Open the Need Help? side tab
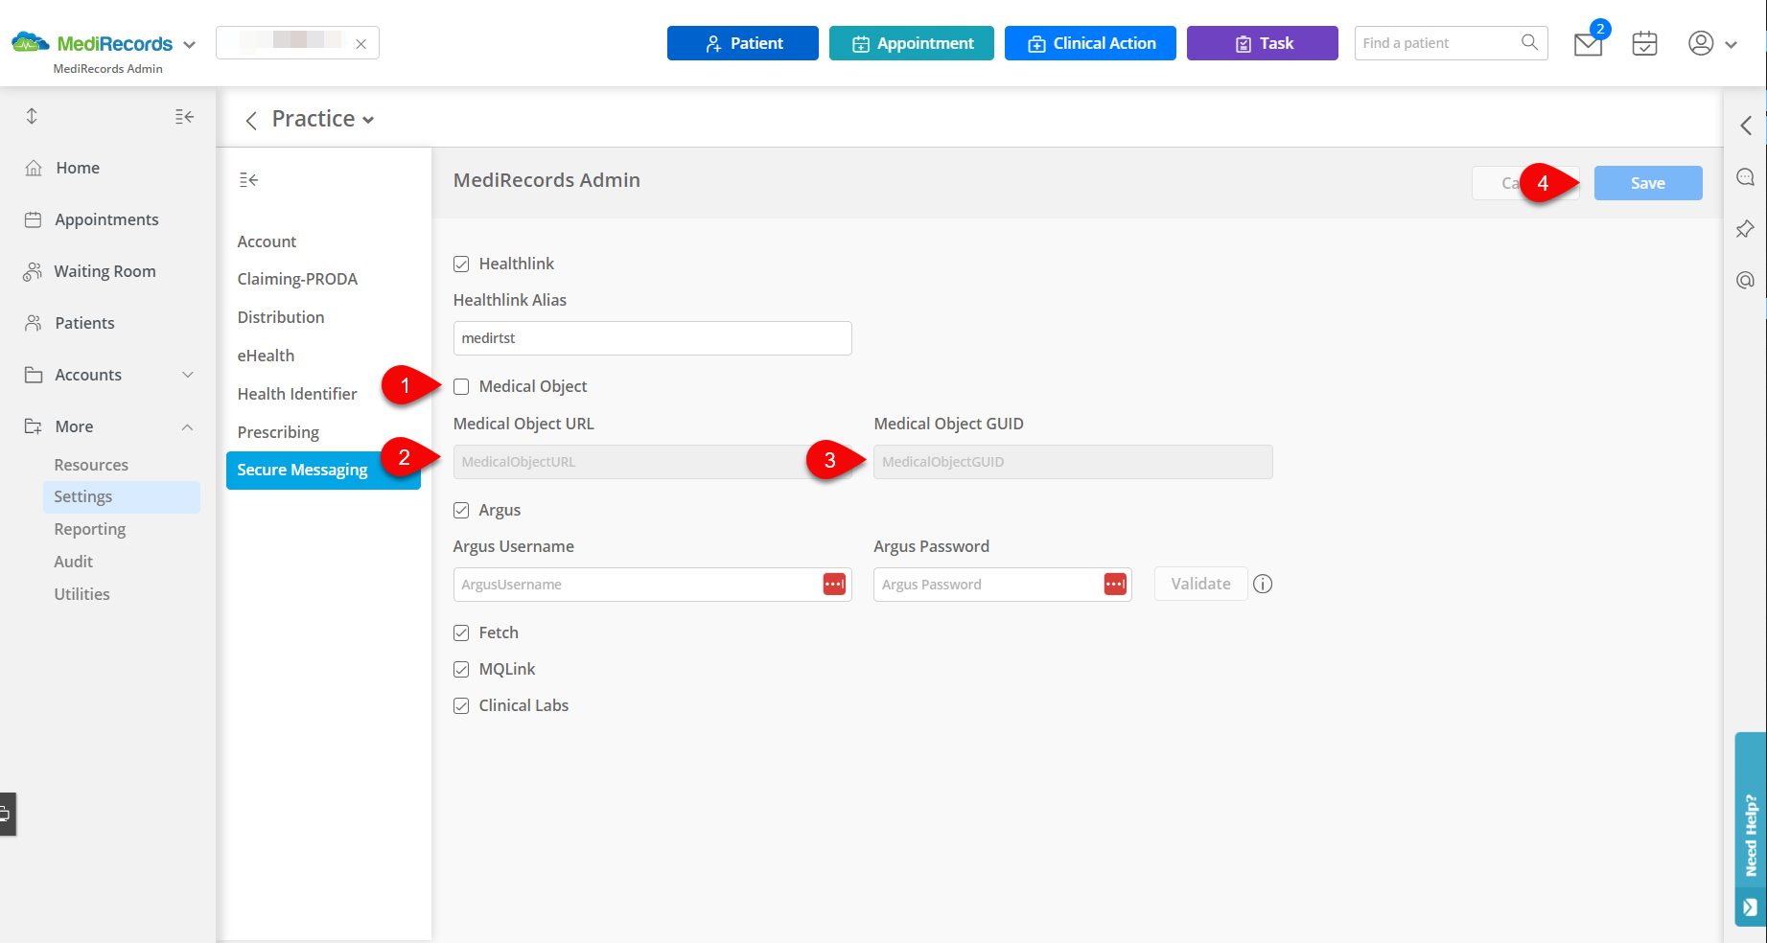 [1751, 829]
